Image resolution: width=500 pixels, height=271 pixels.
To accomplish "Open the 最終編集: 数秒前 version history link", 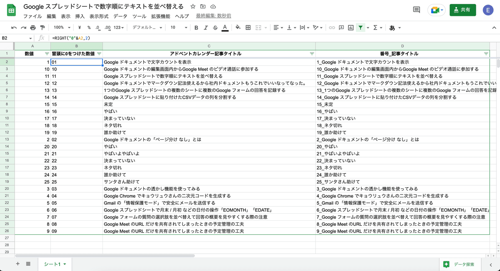I will point(213,16).
